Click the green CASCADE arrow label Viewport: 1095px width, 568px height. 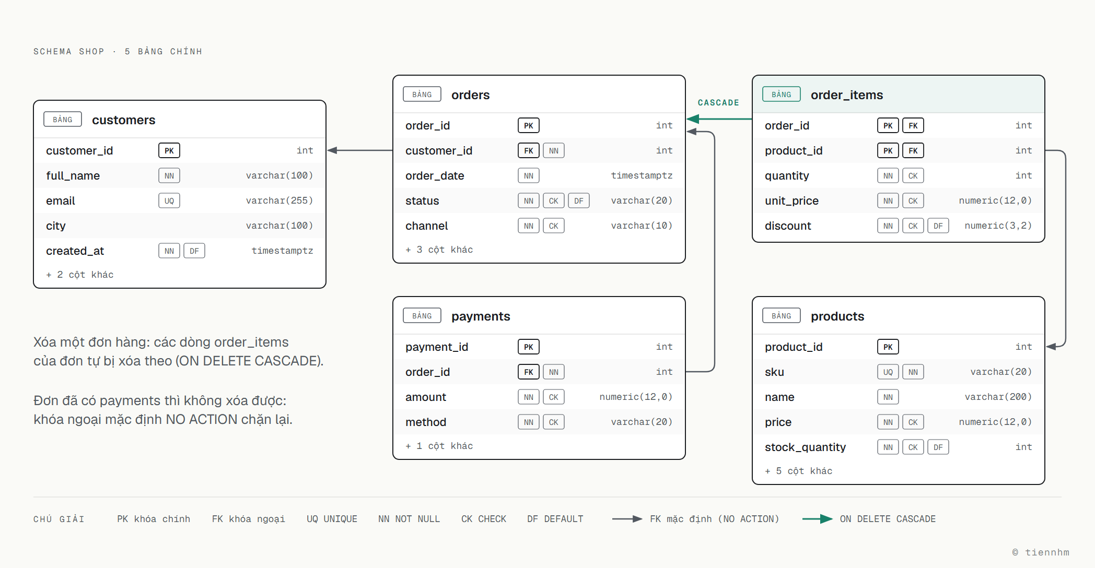[718, 102]
